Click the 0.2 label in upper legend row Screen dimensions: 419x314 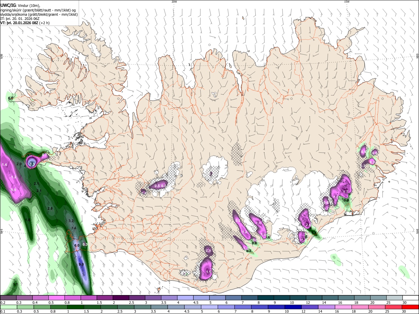coord(3,303)
